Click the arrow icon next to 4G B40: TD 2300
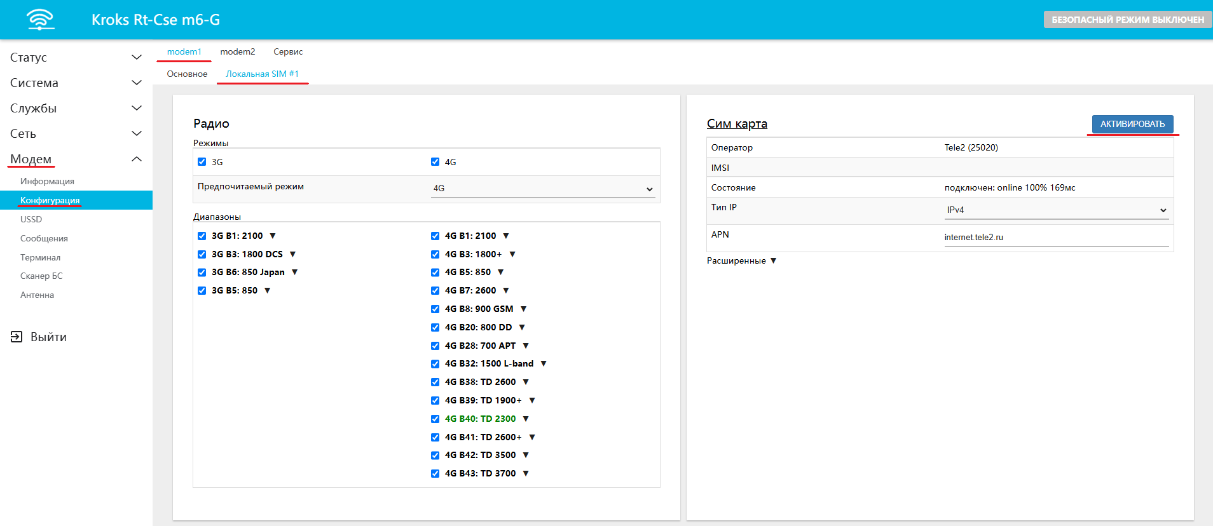This screenshot has width=1213, height=526. point(526,419)
